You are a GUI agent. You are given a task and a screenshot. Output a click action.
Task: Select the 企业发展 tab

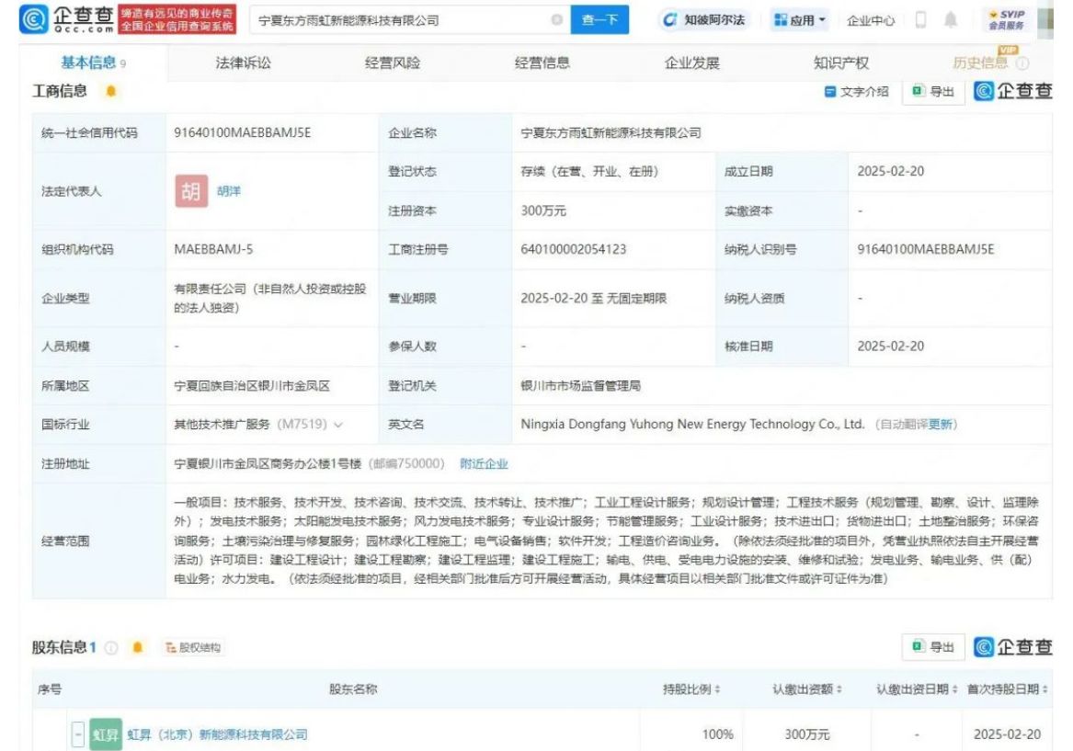691,63
